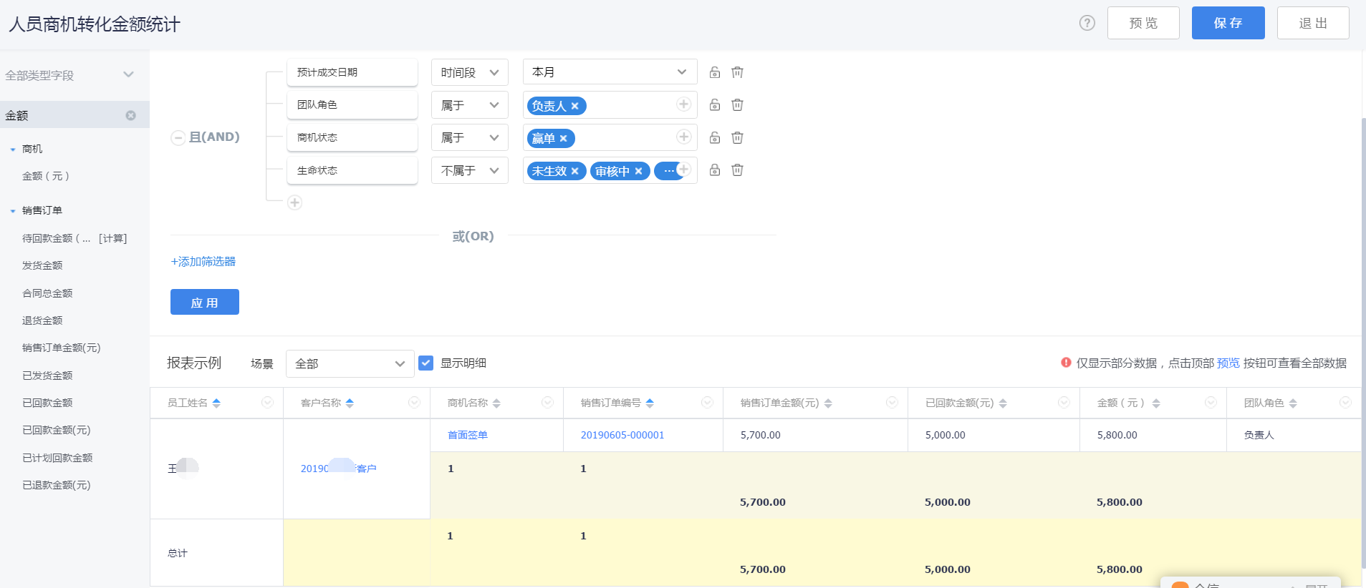Open 员工姓名 column options menu
The image size is (1366, 588).
coord(267,403)
